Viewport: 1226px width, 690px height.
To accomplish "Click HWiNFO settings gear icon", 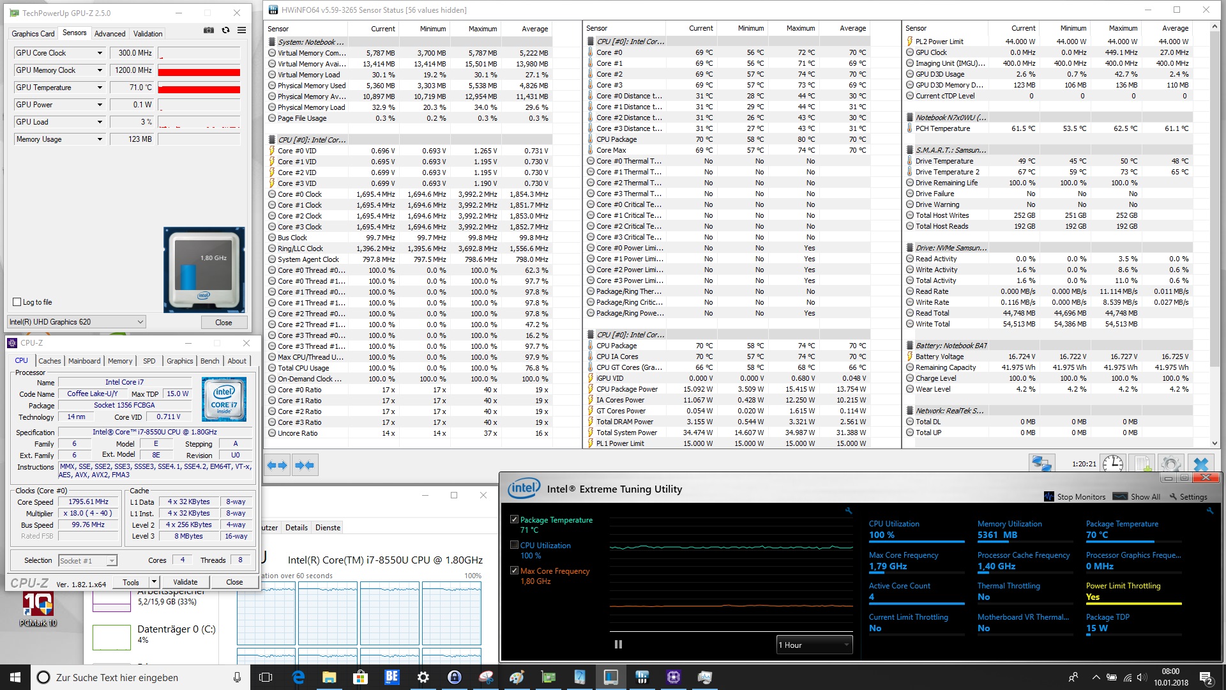I will 1170,464.
